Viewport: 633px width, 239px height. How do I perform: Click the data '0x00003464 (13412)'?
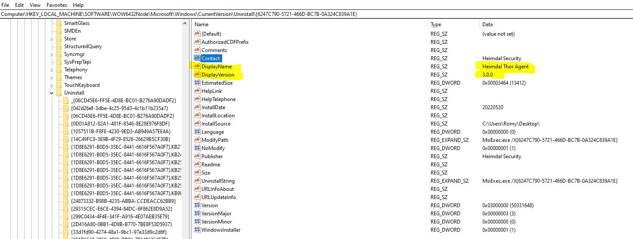click(504, 83)
